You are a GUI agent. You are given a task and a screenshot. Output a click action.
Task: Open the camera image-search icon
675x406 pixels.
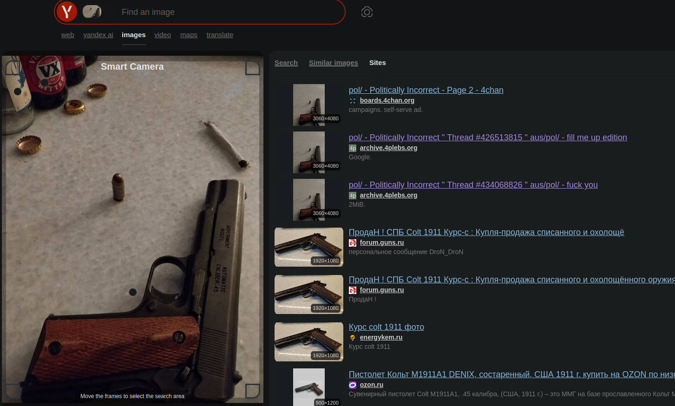click(x=367, y=12)
